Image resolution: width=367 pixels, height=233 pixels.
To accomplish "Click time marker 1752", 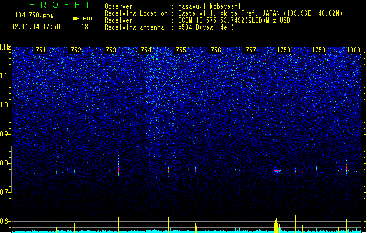I will [x=74, y=50].
